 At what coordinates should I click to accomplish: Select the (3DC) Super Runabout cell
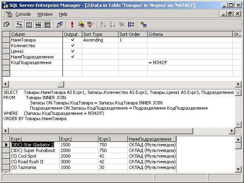35,150
